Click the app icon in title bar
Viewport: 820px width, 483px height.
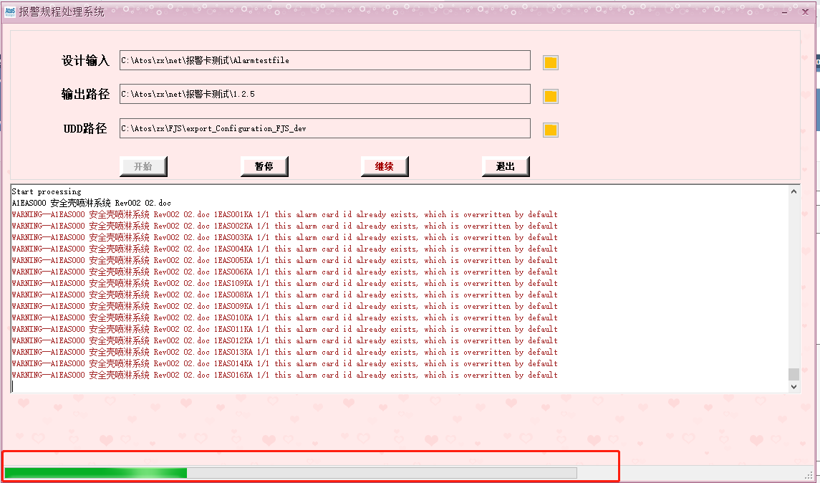[10, 11]
